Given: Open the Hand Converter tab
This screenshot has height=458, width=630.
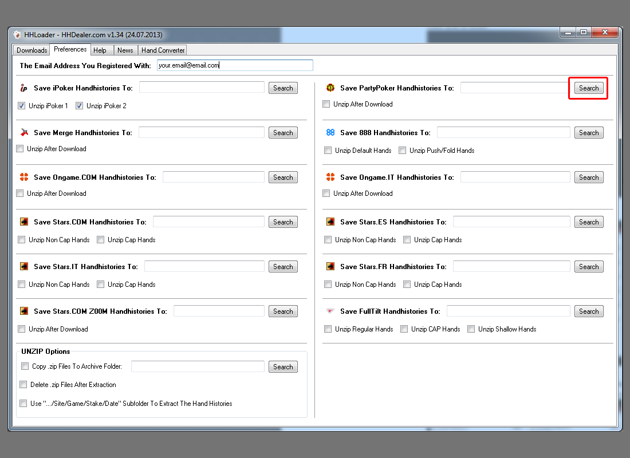Looking at the screenshot, I should [x=163, y=50].
